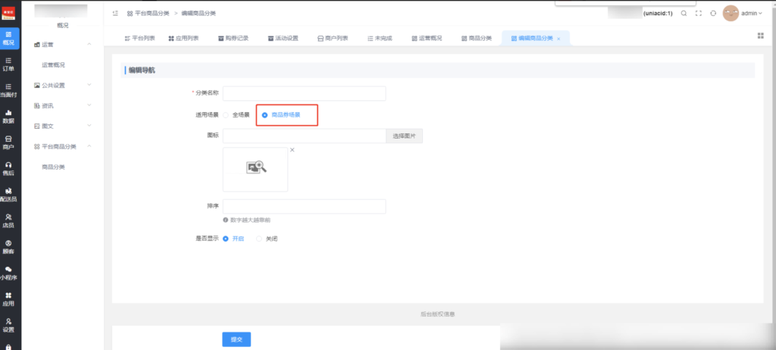Close the 编辑商品分类 tab
The image size is (776, 350).
coord(559,39)
